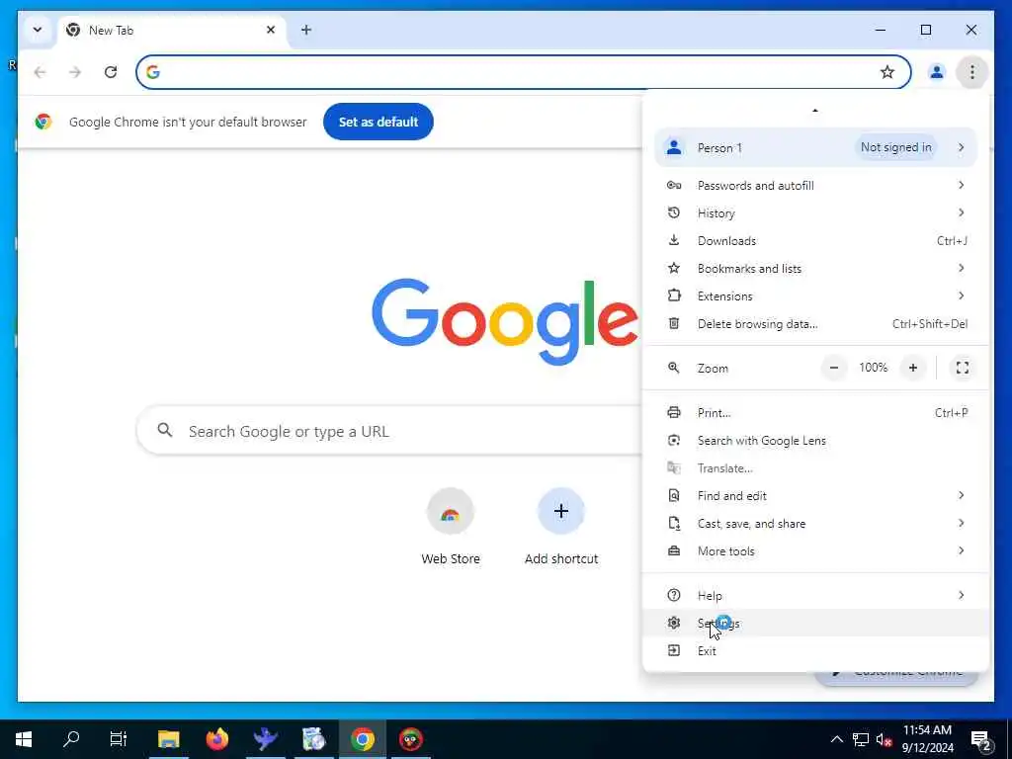
Task: Go back using the back arrow
Action: 40,72
